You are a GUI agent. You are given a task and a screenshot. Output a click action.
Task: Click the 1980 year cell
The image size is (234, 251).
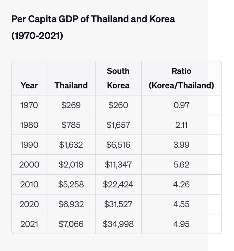click(29, 125)
